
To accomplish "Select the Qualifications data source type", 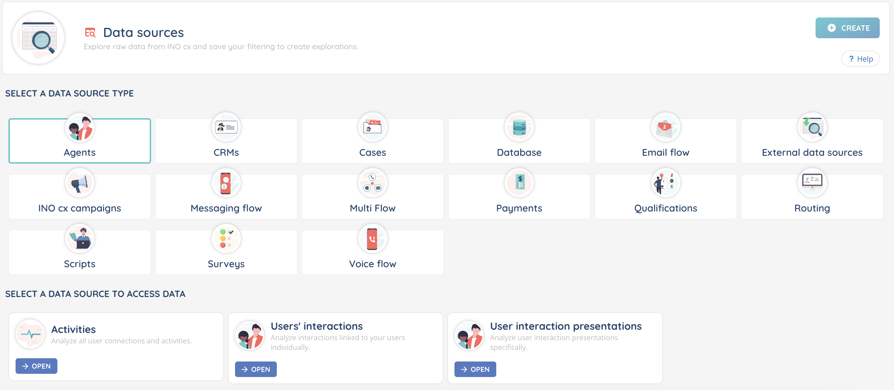I will 665,208.
